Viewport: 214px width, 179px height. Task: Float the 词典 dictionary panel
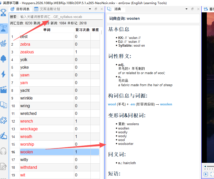192,9
